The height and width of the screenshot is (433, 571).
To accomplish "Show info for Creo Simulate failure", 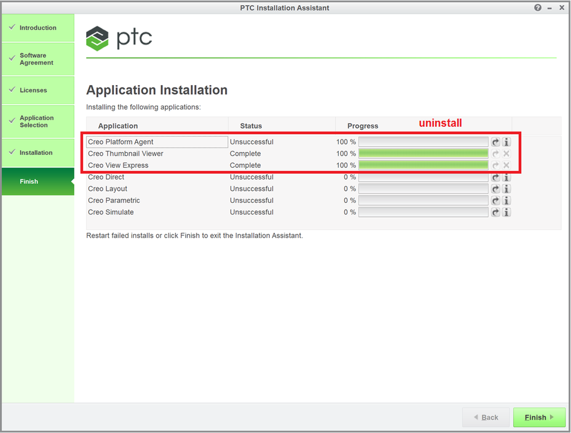I will pos(506,212).
